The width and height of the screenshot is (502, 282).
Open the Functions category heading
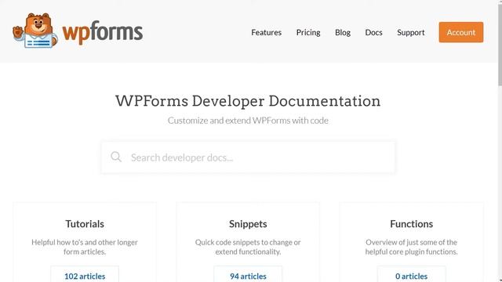point(411,224)
